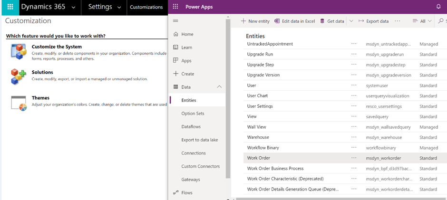447x200 pixels.
Task: Collapse the Power Apps navigation hamburger menu
Action: tap(175, 21)
